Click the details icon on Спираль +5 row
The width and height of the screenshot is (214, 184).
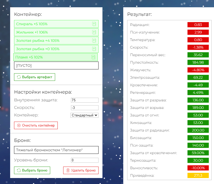click(x=94, y=24)
